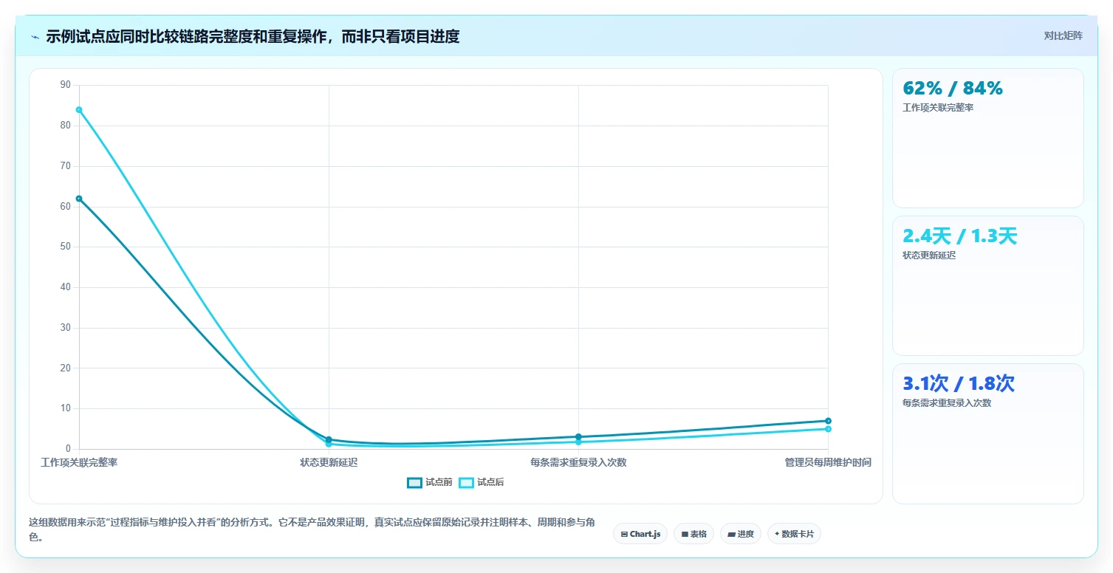Image resolution: width=1113 pixels, height=573 pixels.
Task: Select the 表格 pill tag
Action: pyautogui.click(x=694, y=533)
